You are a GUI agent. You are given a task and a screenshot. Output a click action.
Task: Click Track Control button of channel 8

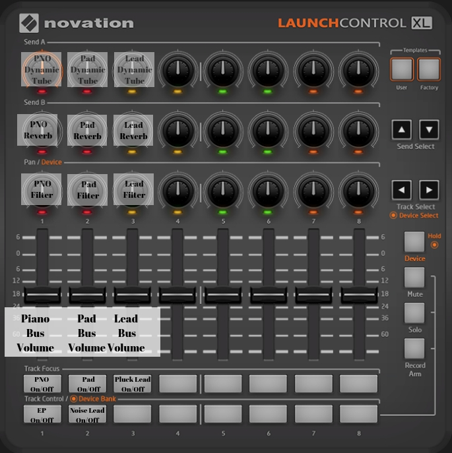pos(358,414)
